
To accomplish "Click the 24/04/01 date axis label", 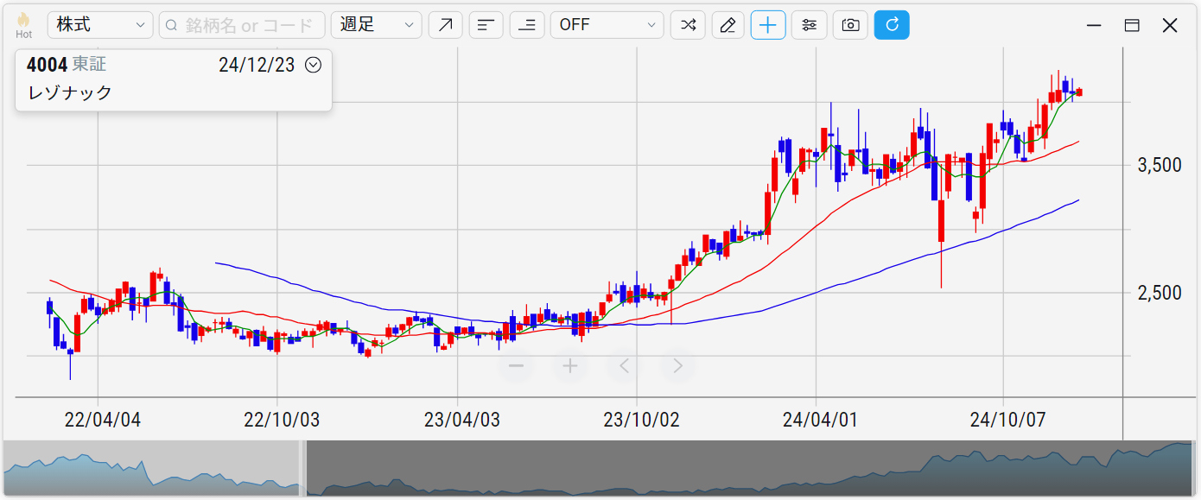I will click(x=820, y=420).
